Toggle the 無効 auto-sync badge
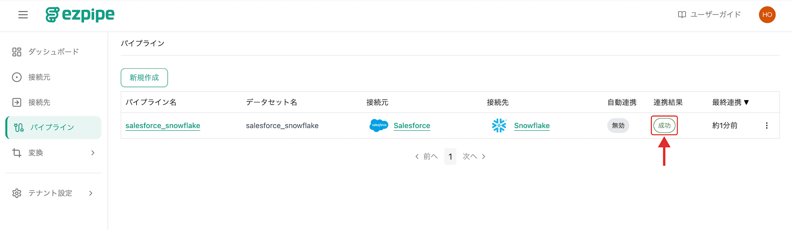The width and height of the screenshot is (792, 230). click(x=618, y=125)
